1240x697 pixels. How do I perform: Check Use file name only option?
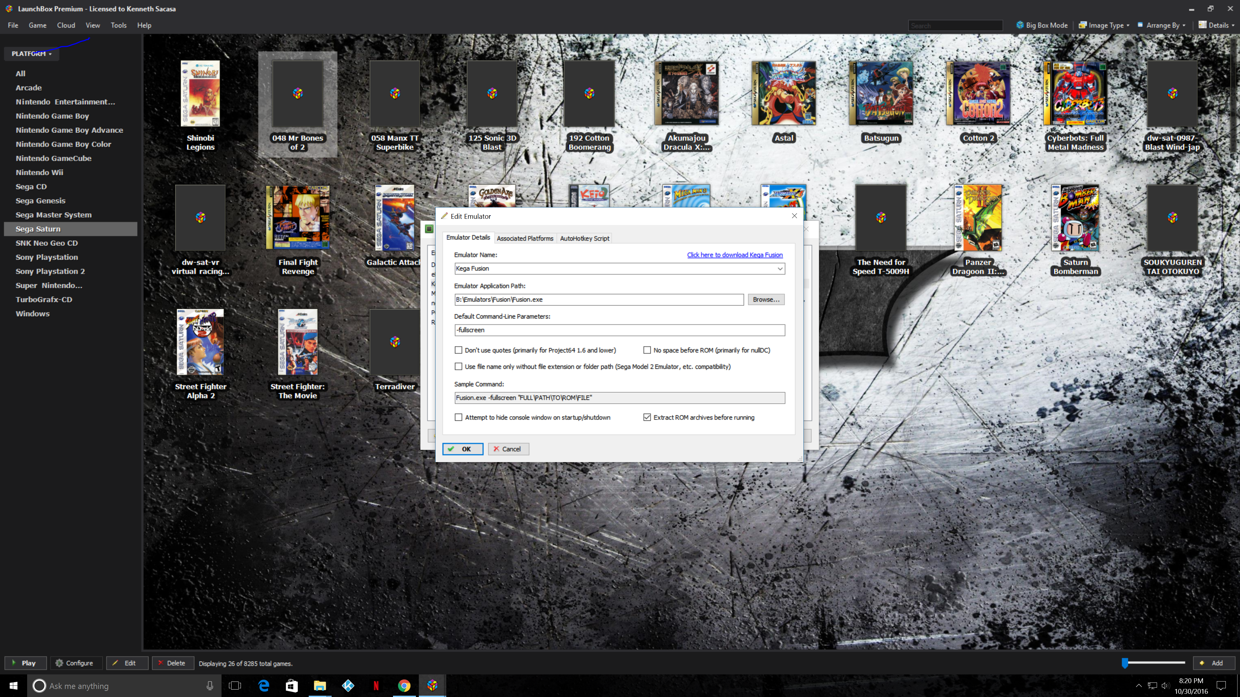[458, 367]
